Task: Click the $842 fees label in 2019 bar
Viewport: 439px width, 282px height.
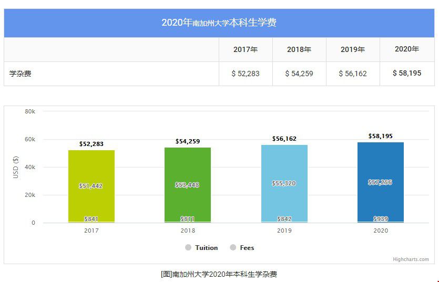Action: pos(284,219)
